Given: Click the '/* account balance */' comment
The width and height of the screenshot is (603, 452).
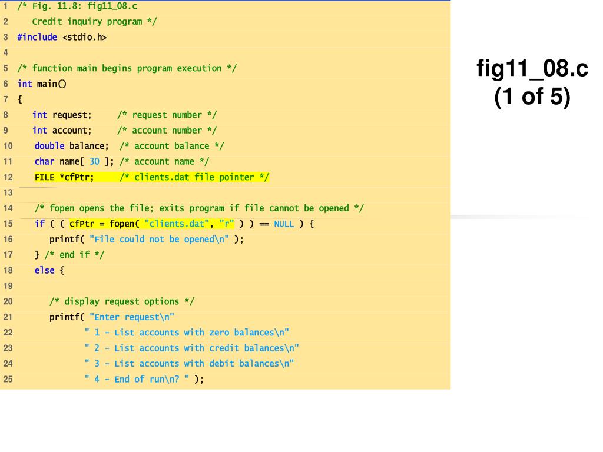Looking at the screenshot, I should click(x=171, y=146).
